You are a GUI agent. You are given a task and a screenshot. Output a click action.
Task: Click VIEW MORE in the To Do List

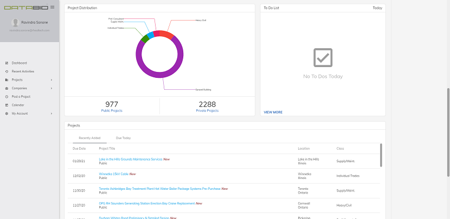[x=273, y=112]
